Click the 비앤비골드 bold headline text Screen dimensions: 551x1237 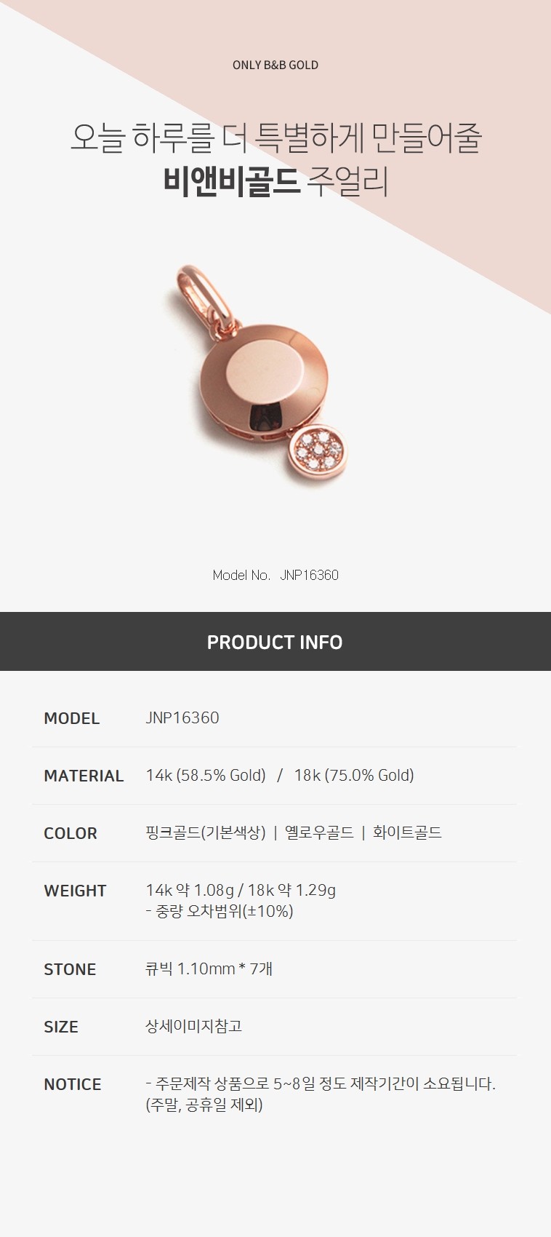point(232,181)
